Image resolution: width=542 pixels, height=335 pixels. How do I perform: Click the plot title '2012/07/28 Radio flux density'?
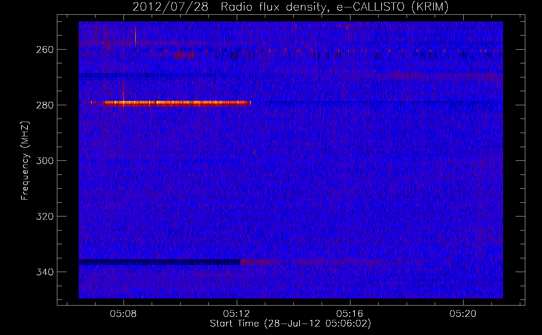[290, 7]
